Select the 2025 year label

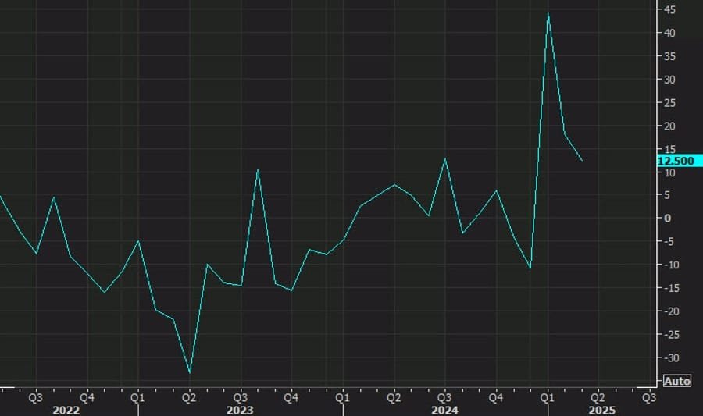point(602,410)
